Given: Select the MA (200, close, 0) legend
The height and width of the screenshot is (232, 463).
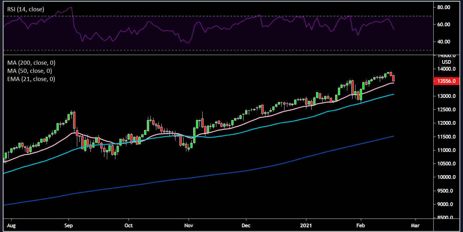Looking at the screenshot, I should [x=31, y=63].
